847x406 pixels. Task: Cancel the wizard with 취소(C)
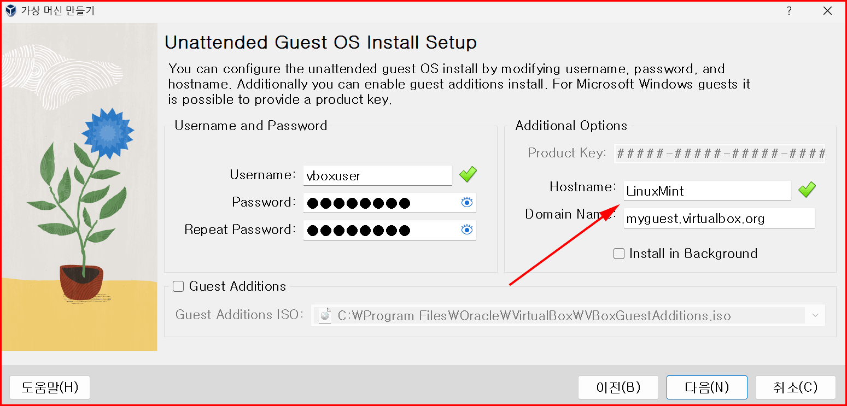796,387
